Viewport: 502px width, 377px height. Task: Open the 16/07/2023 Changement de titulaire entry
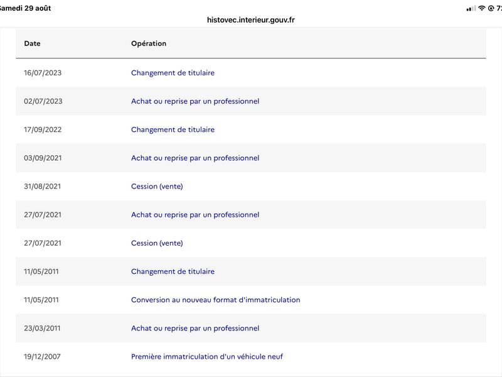tap(173, 73)
